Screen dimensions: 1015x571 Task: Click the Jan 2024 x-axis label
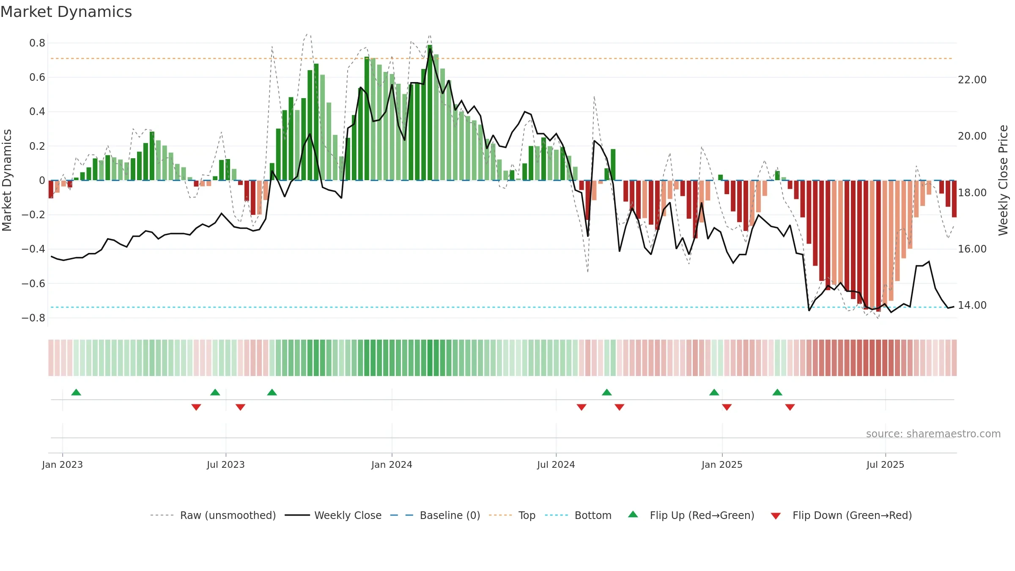(x=392, y=464)
